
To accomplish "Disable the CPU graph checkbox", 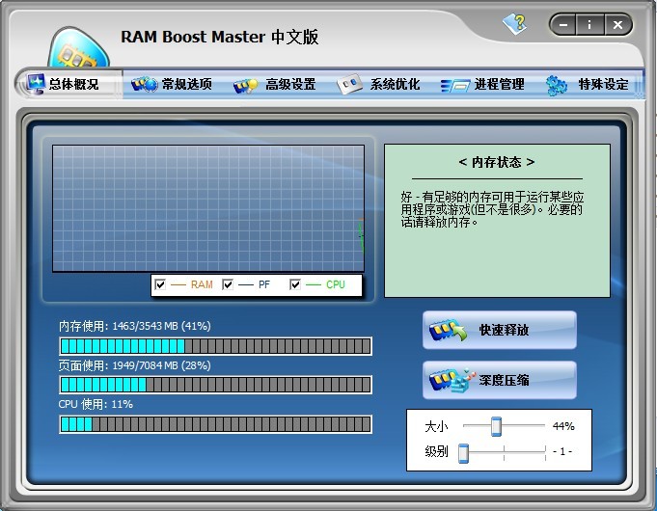I will (295, 284).
